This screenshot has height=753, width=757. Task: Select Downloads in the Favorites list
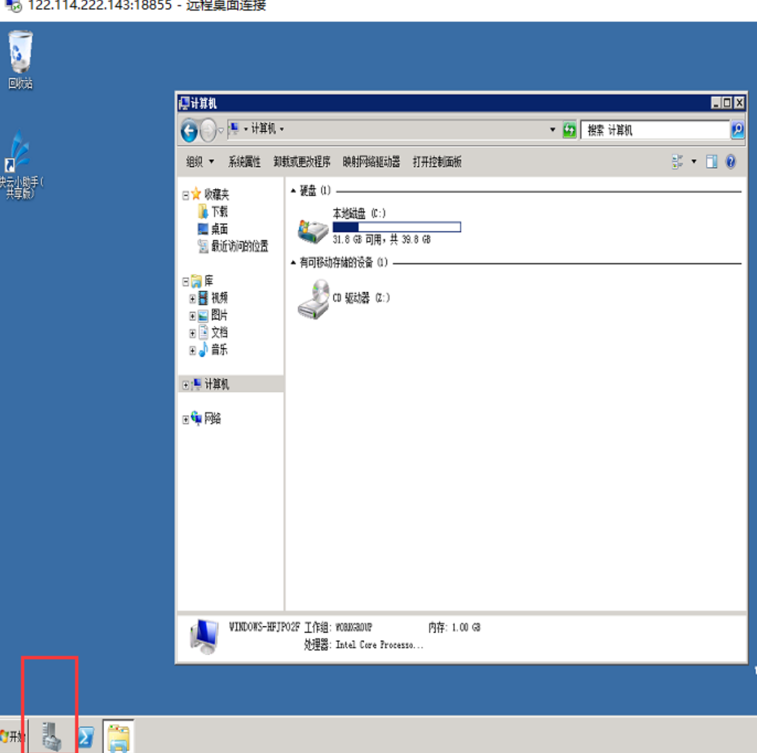click(x=219, y=212)
